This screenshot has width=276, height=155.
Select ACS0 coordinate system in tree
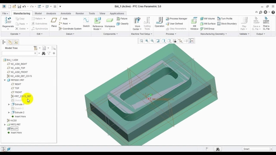point(12,121)
